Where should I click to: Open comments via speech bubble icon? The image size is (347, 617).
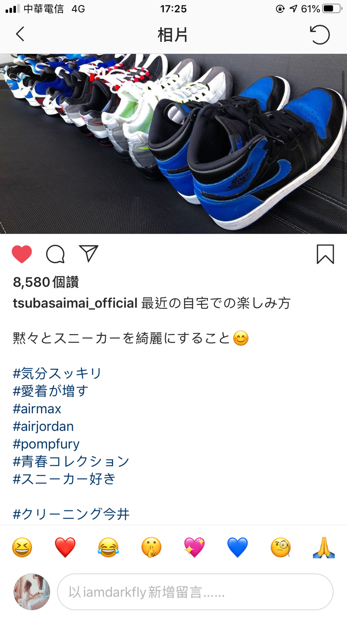tap(55, 254)
